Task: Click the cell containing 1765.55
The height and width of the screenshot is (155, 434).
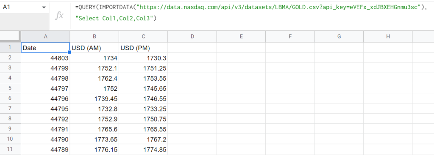Action: 143,129
